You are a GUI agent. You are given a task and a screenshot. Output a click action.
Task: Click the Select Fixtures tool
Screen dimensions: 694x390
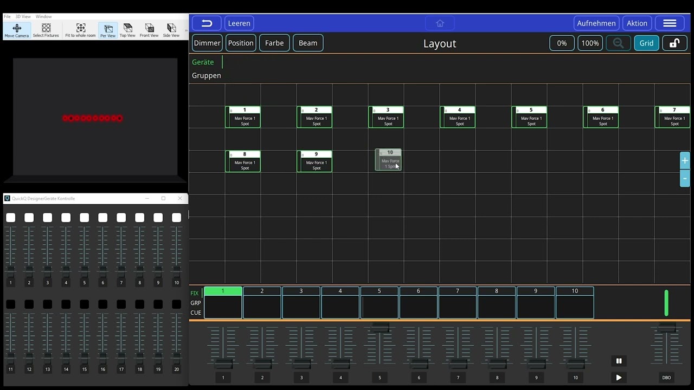[x=46, y=30]
